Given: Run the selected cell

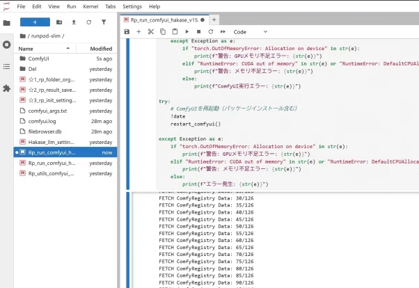Looking at the screenshot, I should (187, 32).
